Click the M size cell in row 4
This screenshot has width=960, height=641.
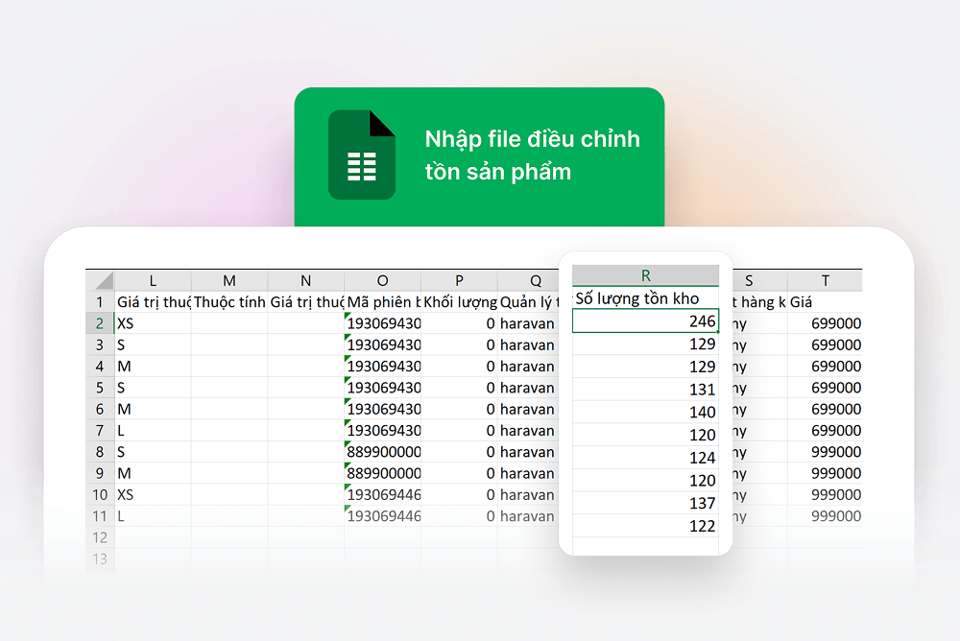153,367
